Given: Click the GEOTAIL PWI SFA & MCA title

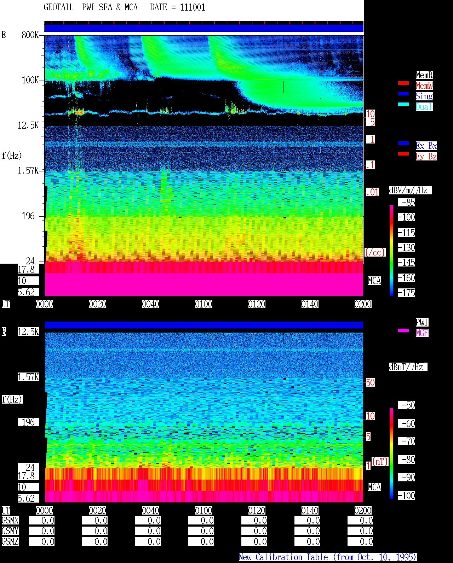Looking at the screenshot, I should pos(91,7).
